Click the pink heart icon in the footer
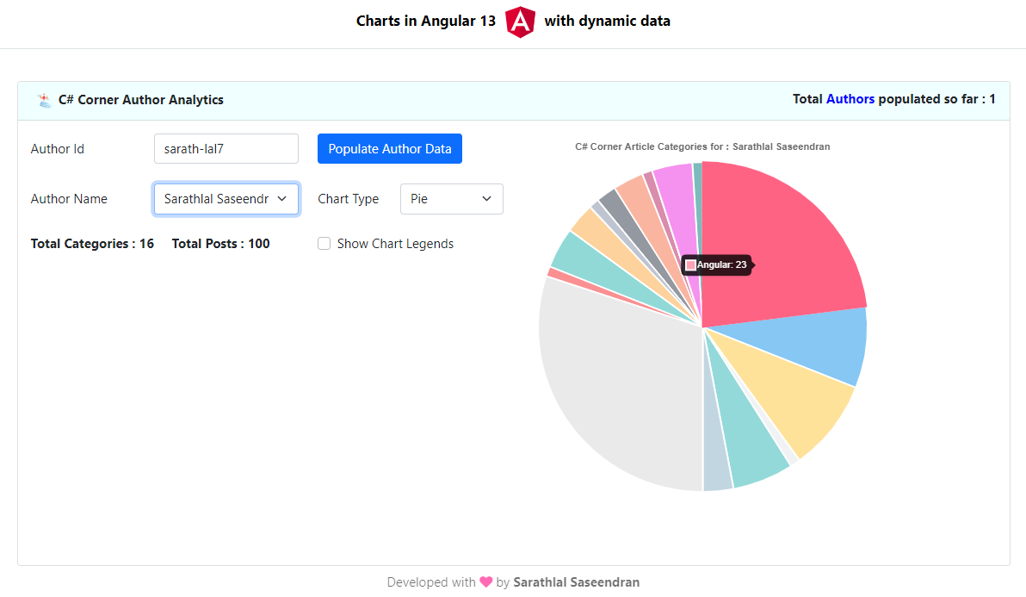The image size is (1026, 597). [x=485, y=581]
